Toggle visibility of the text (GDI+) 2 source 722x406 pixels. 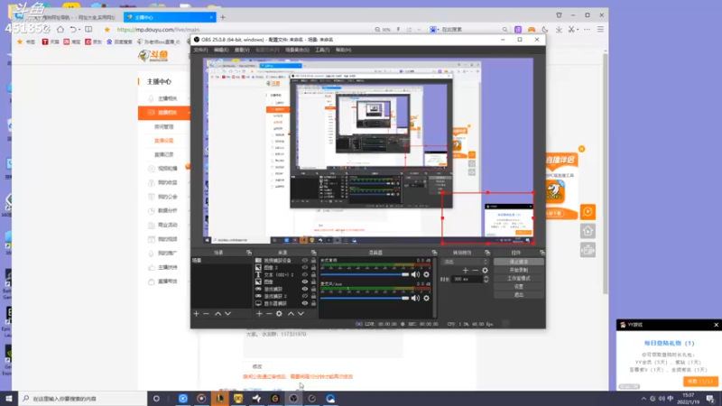point(304,275)
